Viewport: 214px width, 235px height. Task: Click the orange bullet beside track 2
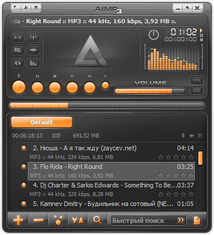(24, 148)
